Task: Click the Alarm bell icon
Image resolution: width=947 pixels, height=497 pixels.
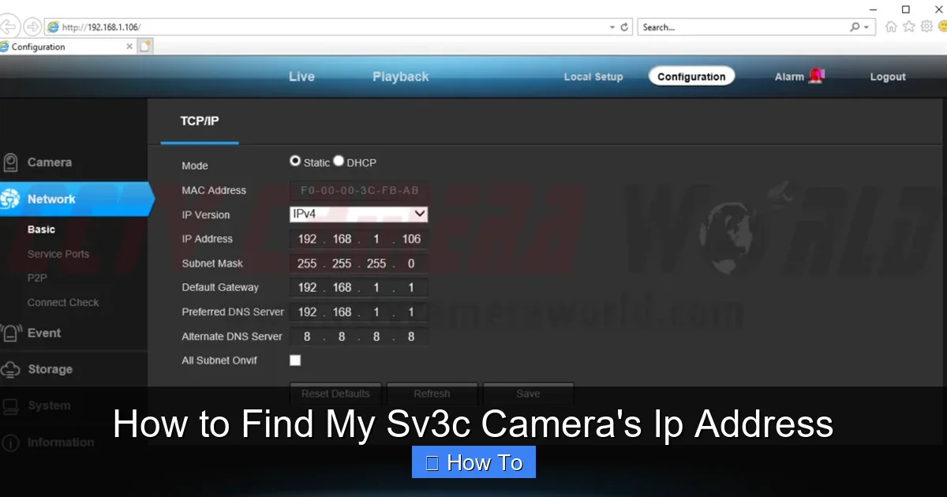Action: [816, 76]
